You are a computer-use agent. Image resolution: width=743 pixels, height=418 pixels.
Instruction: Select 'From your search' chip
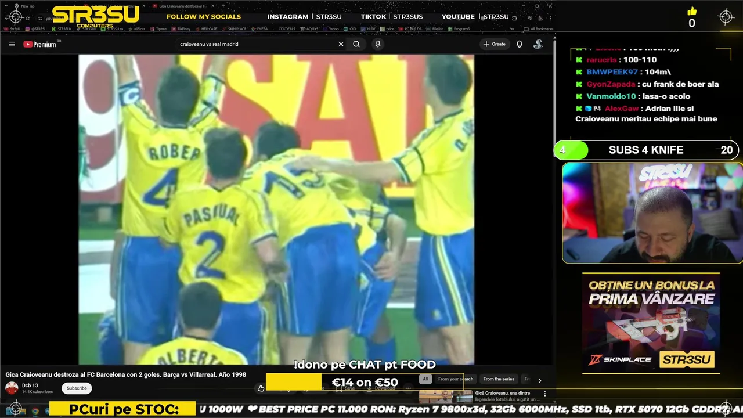tap(456, 379)
